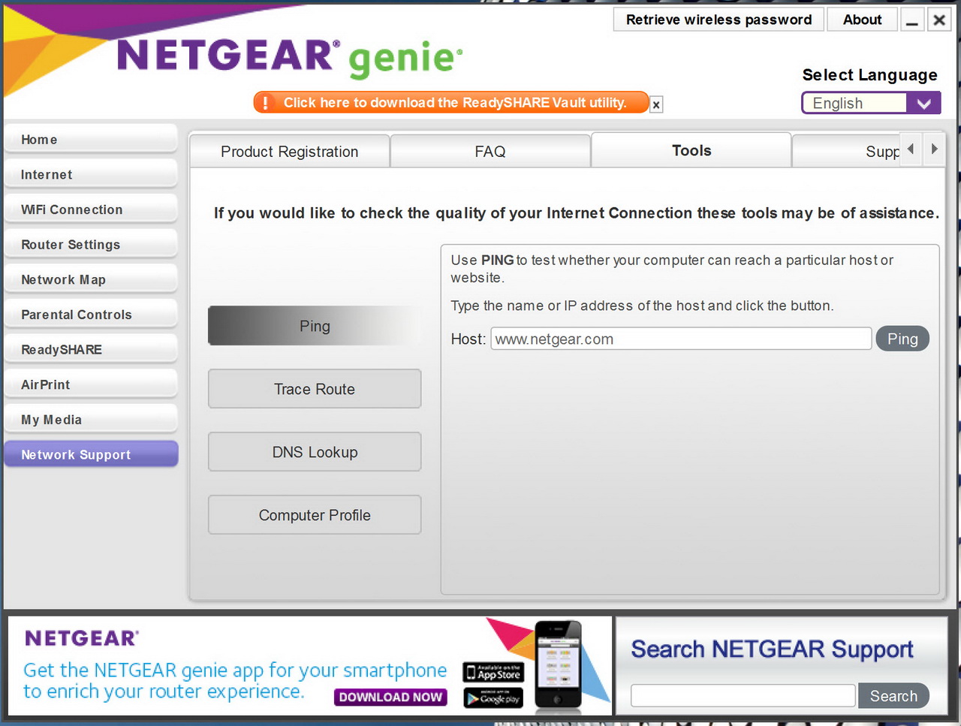View the Network Map

coord(91,280)
